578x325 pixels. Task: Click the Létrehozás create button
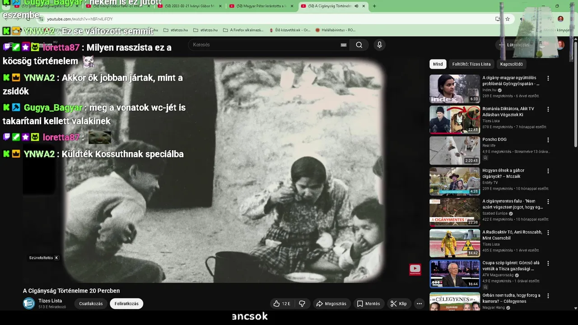click(x=513, y=45)
